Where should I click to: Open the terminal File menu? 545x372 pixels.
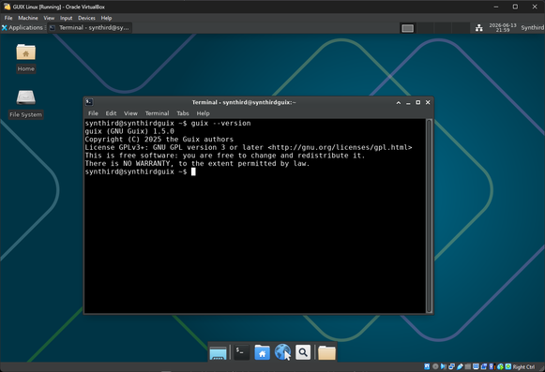pos(93,113)
